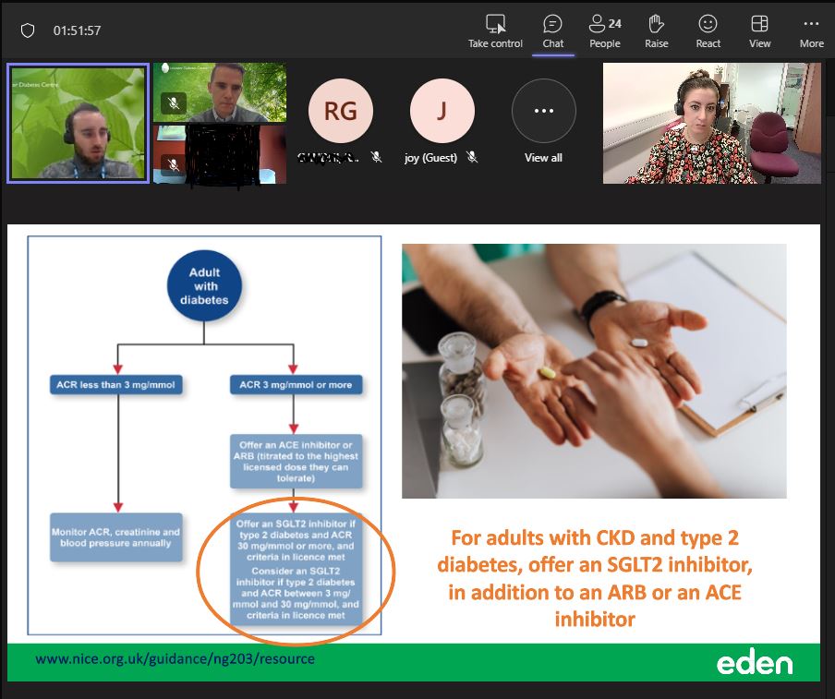Click the Offer an ACE inhibitor or ARB box

296,461
